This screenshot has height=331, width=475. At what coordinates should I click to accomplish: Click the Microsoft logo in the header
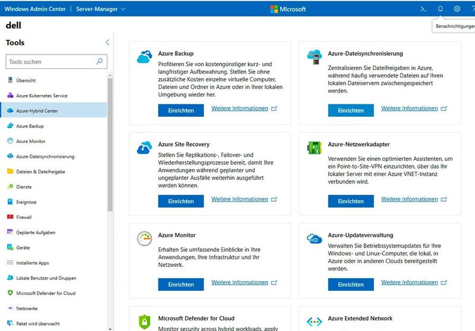pos(288,9)
